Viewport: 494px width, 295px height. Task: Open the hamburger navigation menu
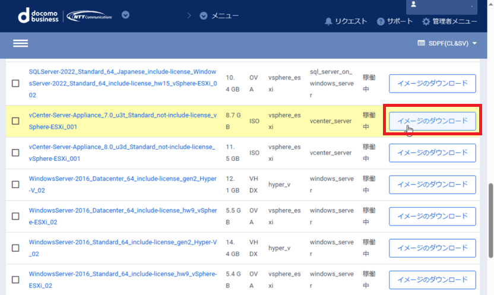tap(20, 43)
